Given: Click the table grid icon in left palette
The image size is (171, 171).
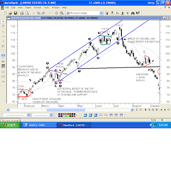Looking at the screenshot, I should pos(3,66).
